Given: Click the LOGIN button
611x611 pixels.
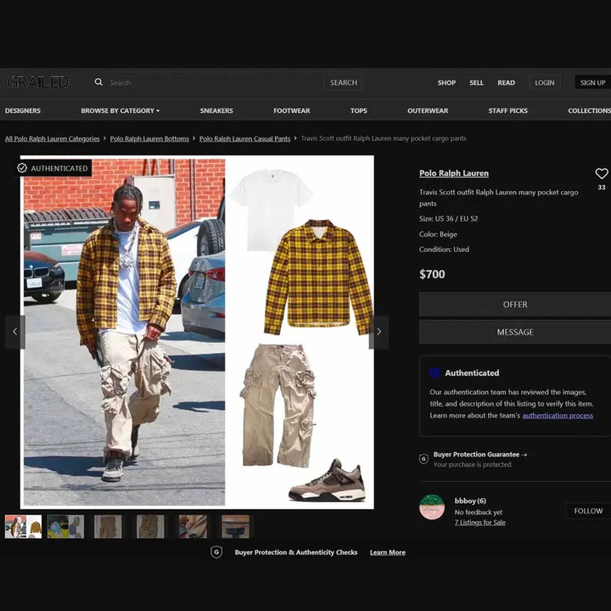Looking at the screenshot, I should click(544, 82).
